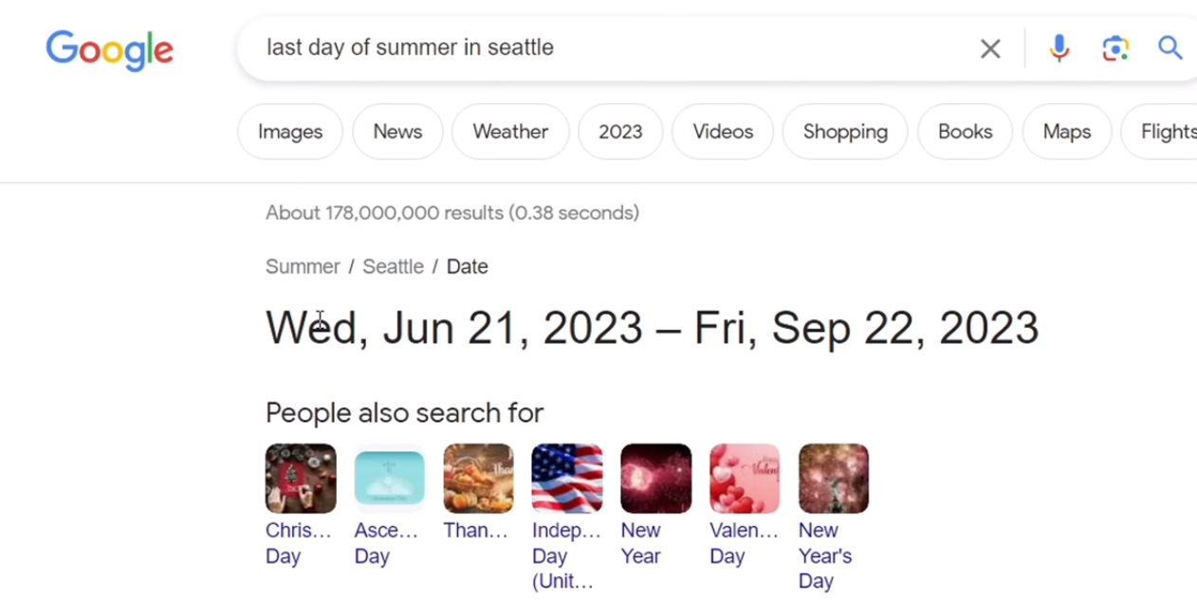Click the Google logo
The width and height of the screenshot is (1197, 616).
pos(109,49)
